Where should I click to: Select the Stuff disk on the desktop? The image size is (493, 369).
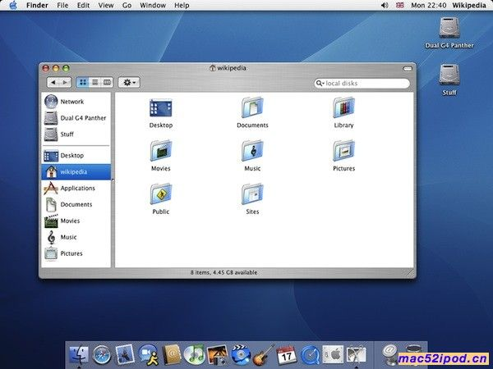[x=449, y=80]
